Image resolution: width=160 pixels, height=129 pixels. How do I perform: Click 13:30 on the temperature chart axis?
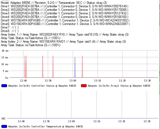(x=147, y=121)
